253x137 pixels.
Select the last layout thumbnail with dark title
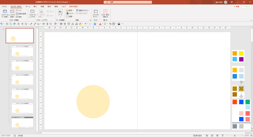point(22,122)
